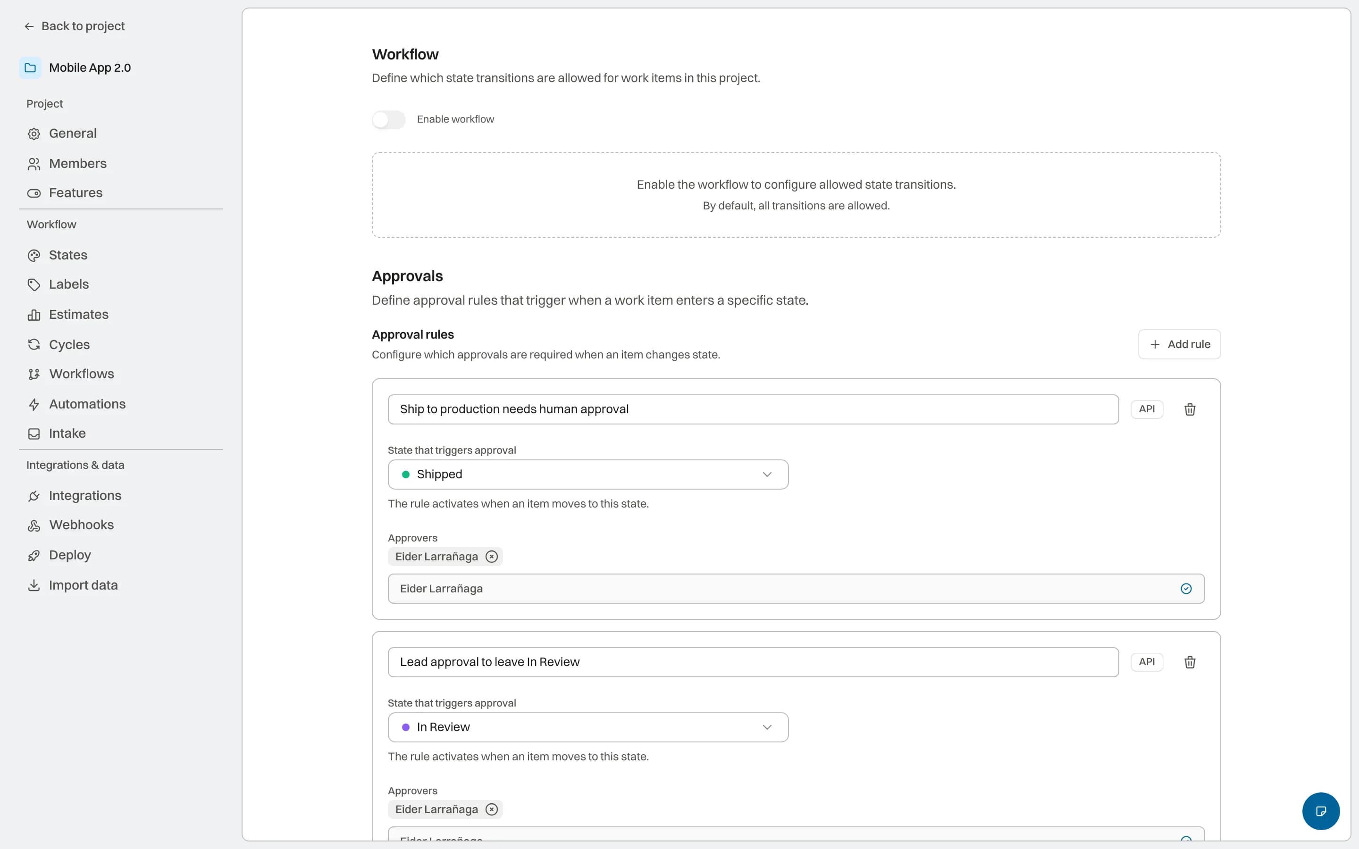Open the Shipped state dropdown
The image size is (1359, 849).
click(588, 474)
